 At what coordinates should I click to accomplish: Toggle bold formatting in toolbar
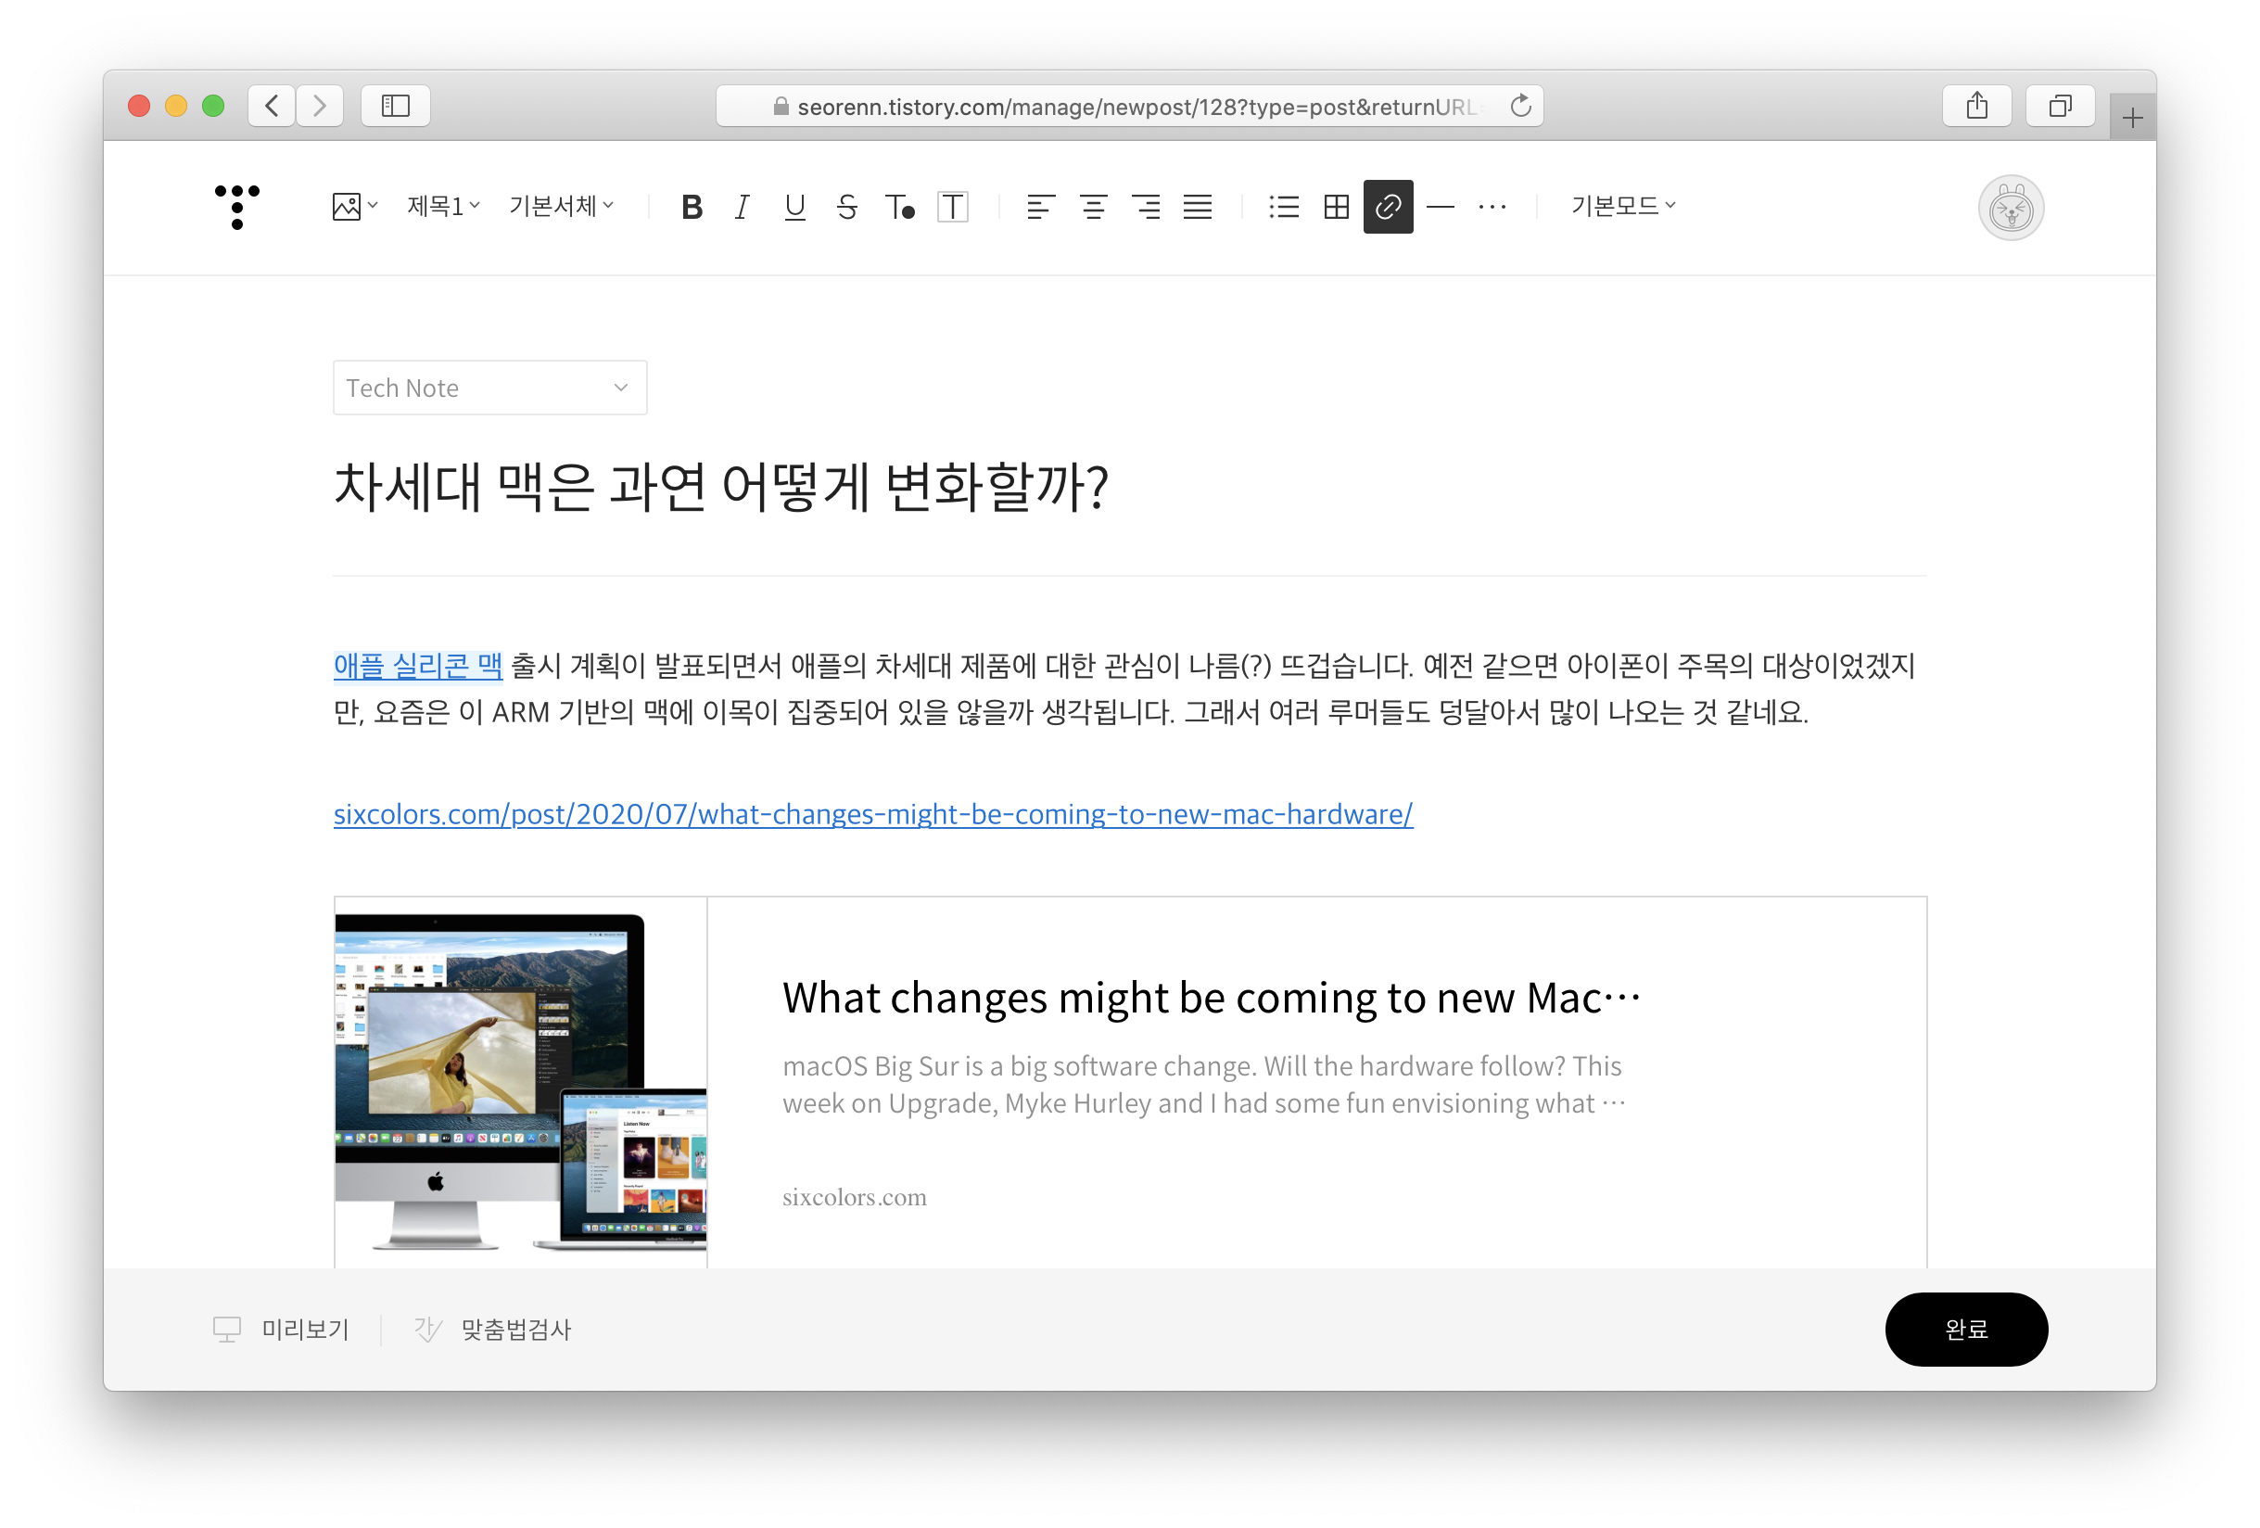(692, 206)
